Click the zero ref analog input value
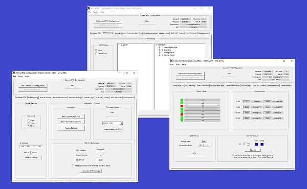Image resolution: width=307 pixels, height=189 pixels. [247, 102]
